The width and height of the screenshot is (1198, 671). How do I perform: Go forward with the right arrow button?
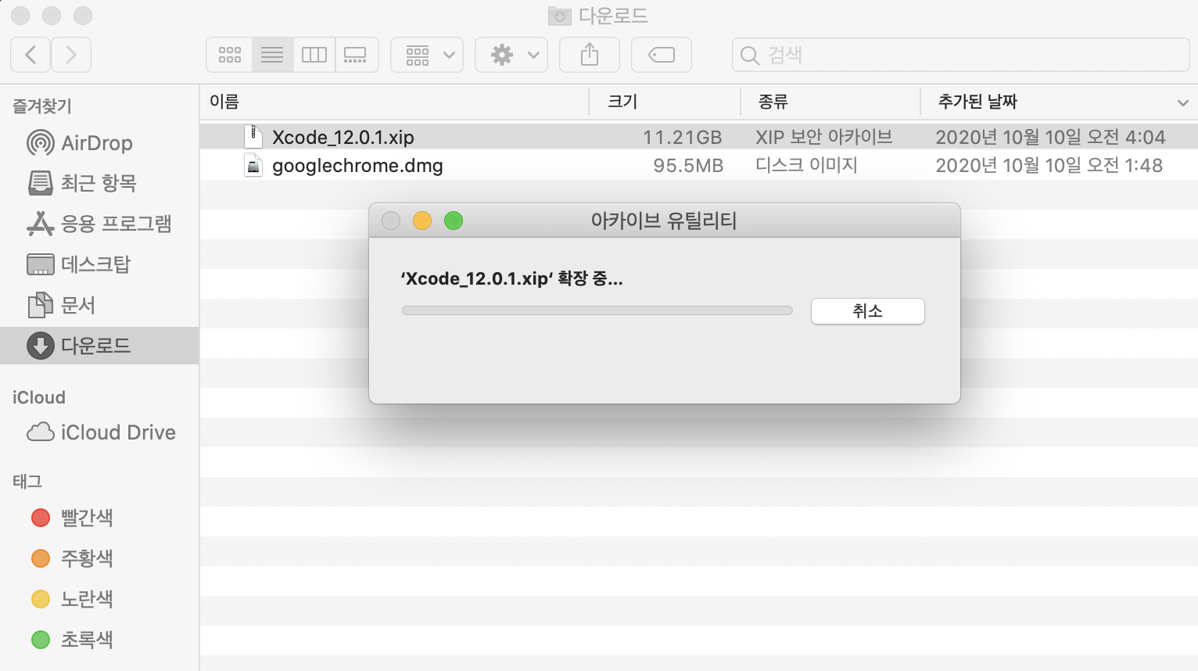(x=71, y=55)
